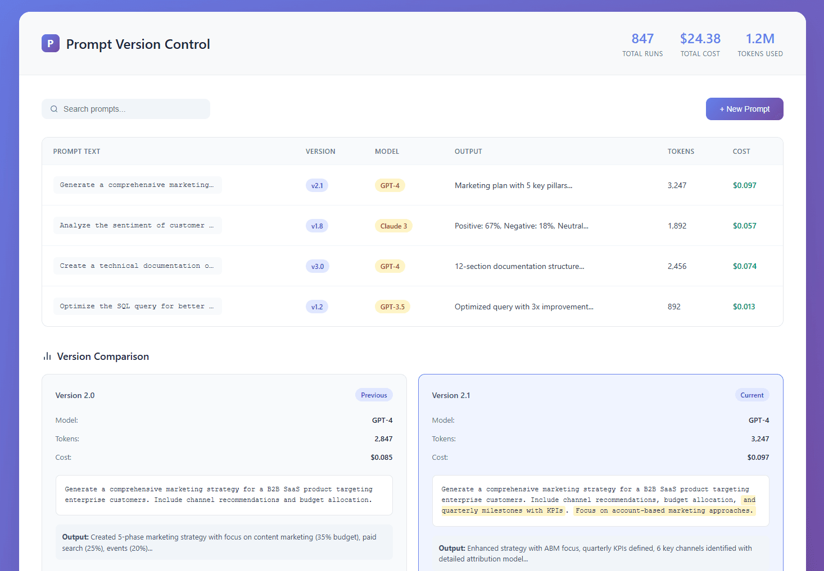Click the v3.0 version badge

(317, 266)
